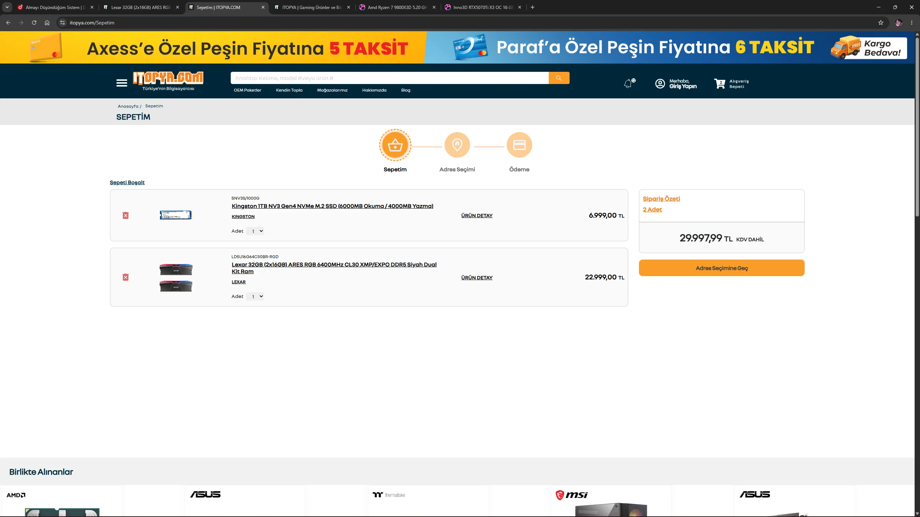Click the ITOPYA.COM logo

[168, 81]
